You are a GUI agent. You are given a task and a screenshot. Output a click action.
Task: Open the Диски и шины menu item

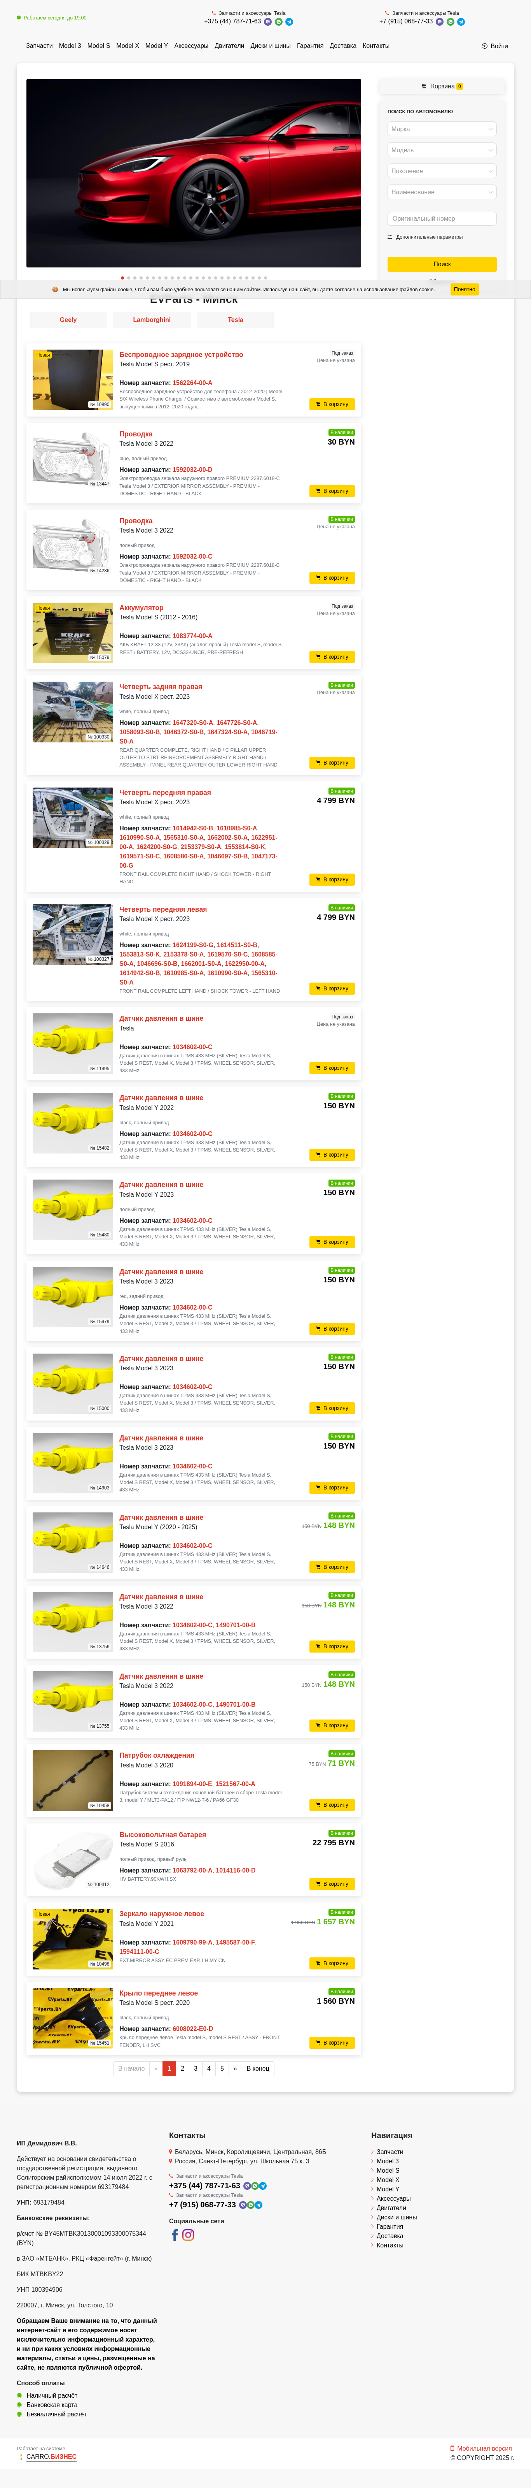tap(271, 46)
